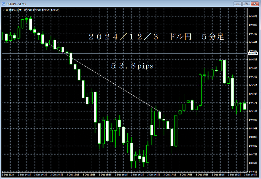Click the '3 Dec 16:15' time axis label
Screen dimensions: 261x179
click(x=121, y=175)
